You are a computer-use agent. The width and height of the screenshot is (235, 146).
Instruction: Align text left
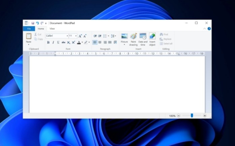(x=95, y=42)
